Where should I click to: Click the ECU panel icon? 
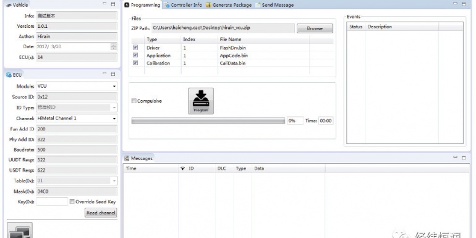click(x=9, y=75)
